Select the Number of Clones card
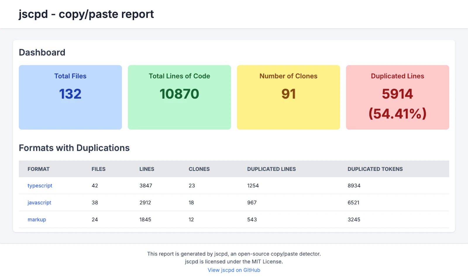This screenshot has height=280, width=468. coord(288,97)
